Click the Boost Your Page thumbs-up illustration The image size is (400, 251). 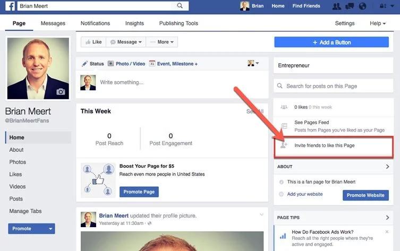pos(98,180)
